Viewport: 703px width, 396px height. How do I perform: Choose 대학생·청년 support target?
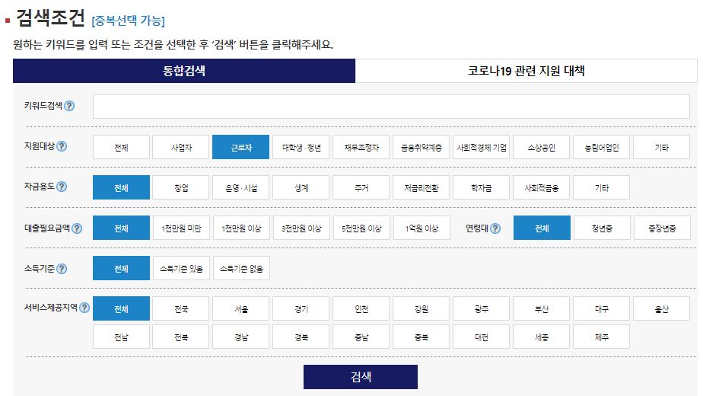(x=301, y=147)
